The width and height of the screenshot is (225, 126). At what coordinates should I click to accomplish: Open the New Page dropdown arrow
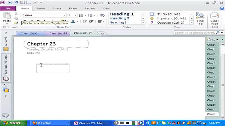coord(217,39)
